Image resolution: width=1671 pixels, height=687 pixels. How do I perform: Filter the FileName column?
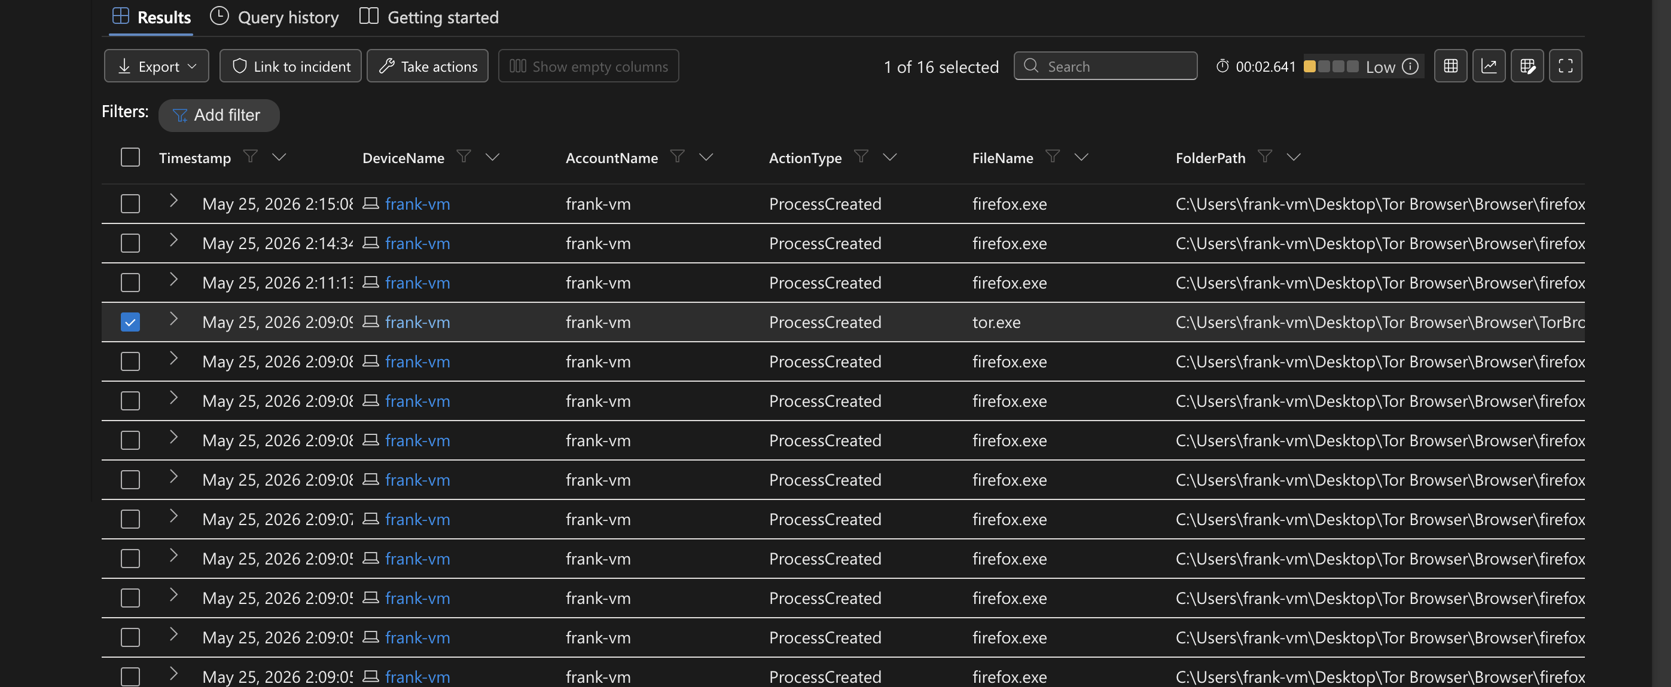[x=1053, y=156]
